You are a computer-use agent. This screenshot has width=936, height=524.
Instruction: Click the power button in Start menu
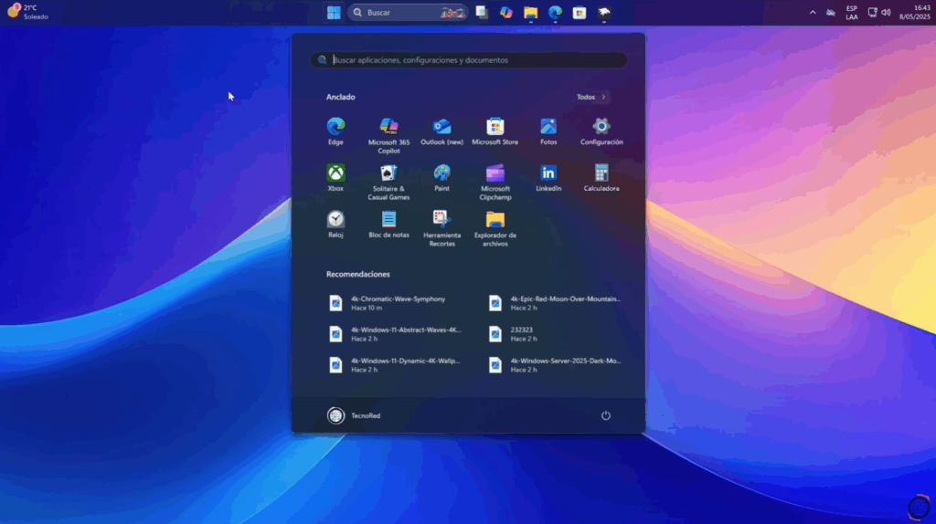point(605,415)
